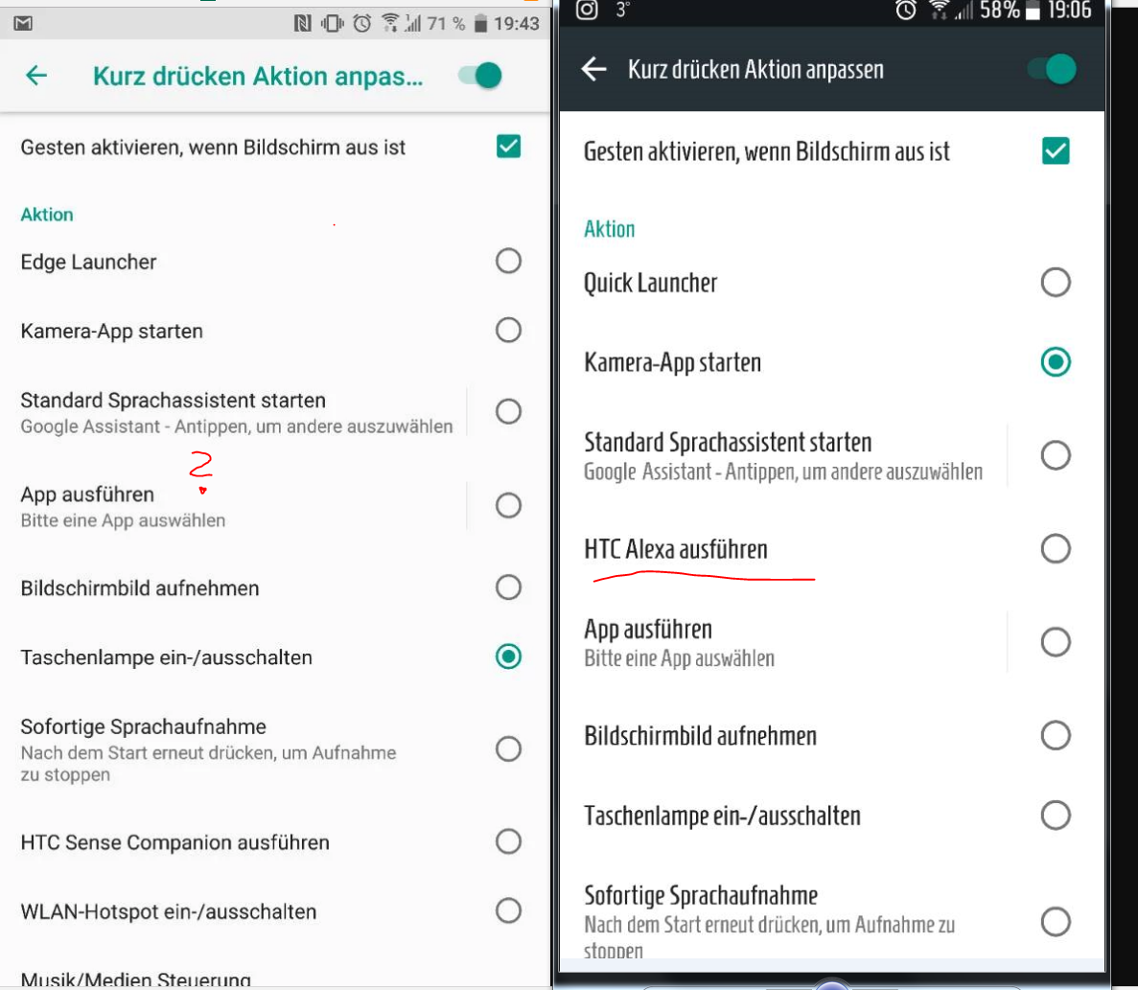Tap the alarm clock icon beside 71 %
The image size is (1138, 990).
click(362, 24)
